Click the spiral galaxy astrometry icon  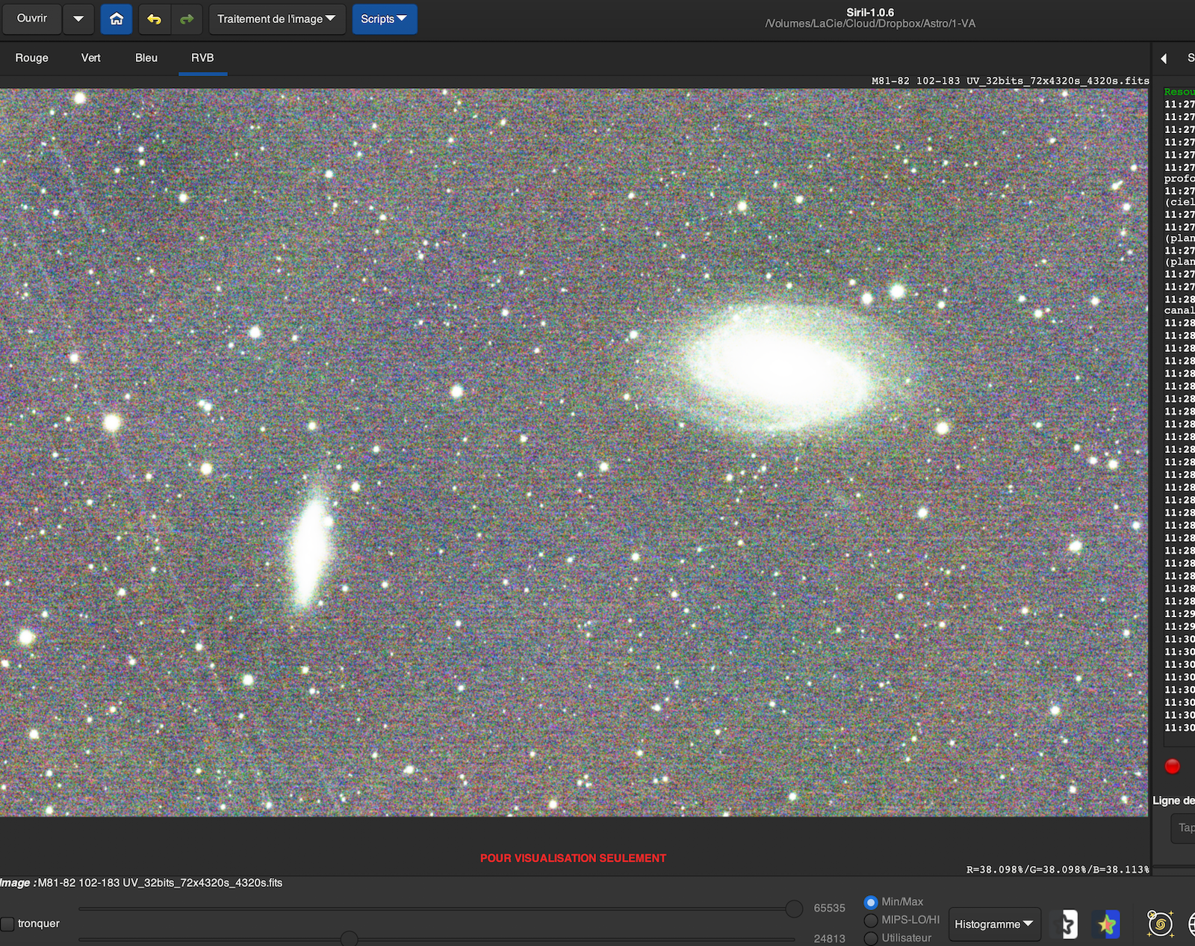coord(1159,924)
